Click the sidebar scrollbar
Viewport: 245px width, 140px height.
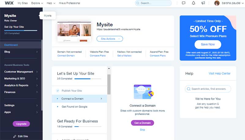click(x=42, y=75)
